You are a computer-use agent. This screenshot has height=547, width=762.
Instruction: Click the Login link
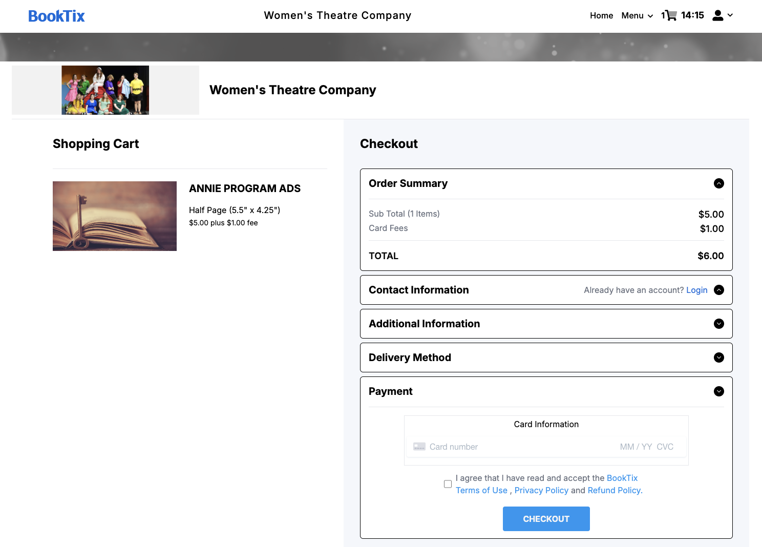coord(696,290)
